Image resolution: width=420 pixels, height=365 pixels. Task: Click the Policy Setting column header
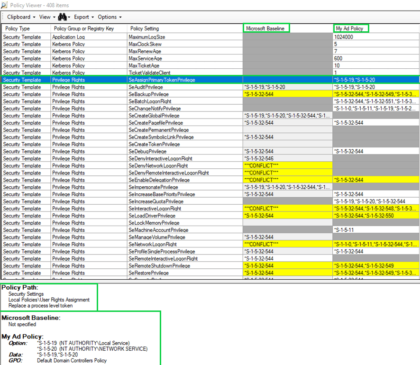click(x=145, y=29)
